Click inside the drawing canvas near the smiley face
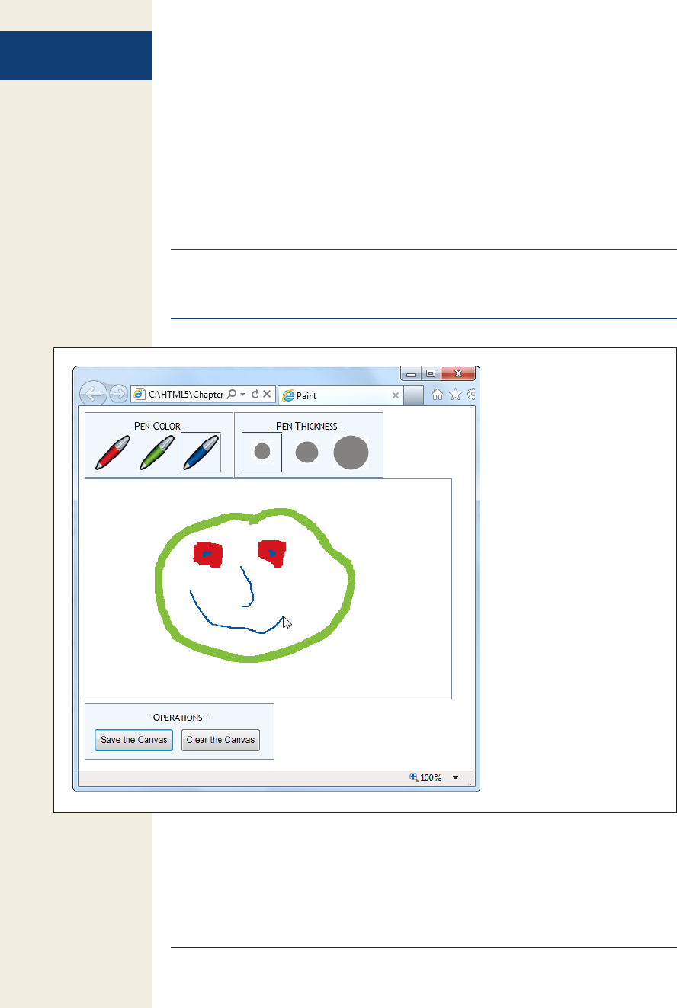Image resolution: width=677 pixels, height=1008 pixels. pos(268,588)
